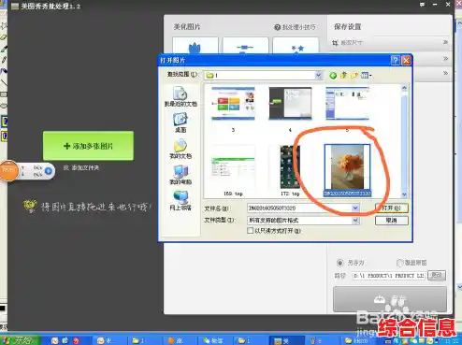The height and width of the screenshot is (345, 462).
Task: Open the Windows 开始 Start menu
Action: tap(20, 340)
